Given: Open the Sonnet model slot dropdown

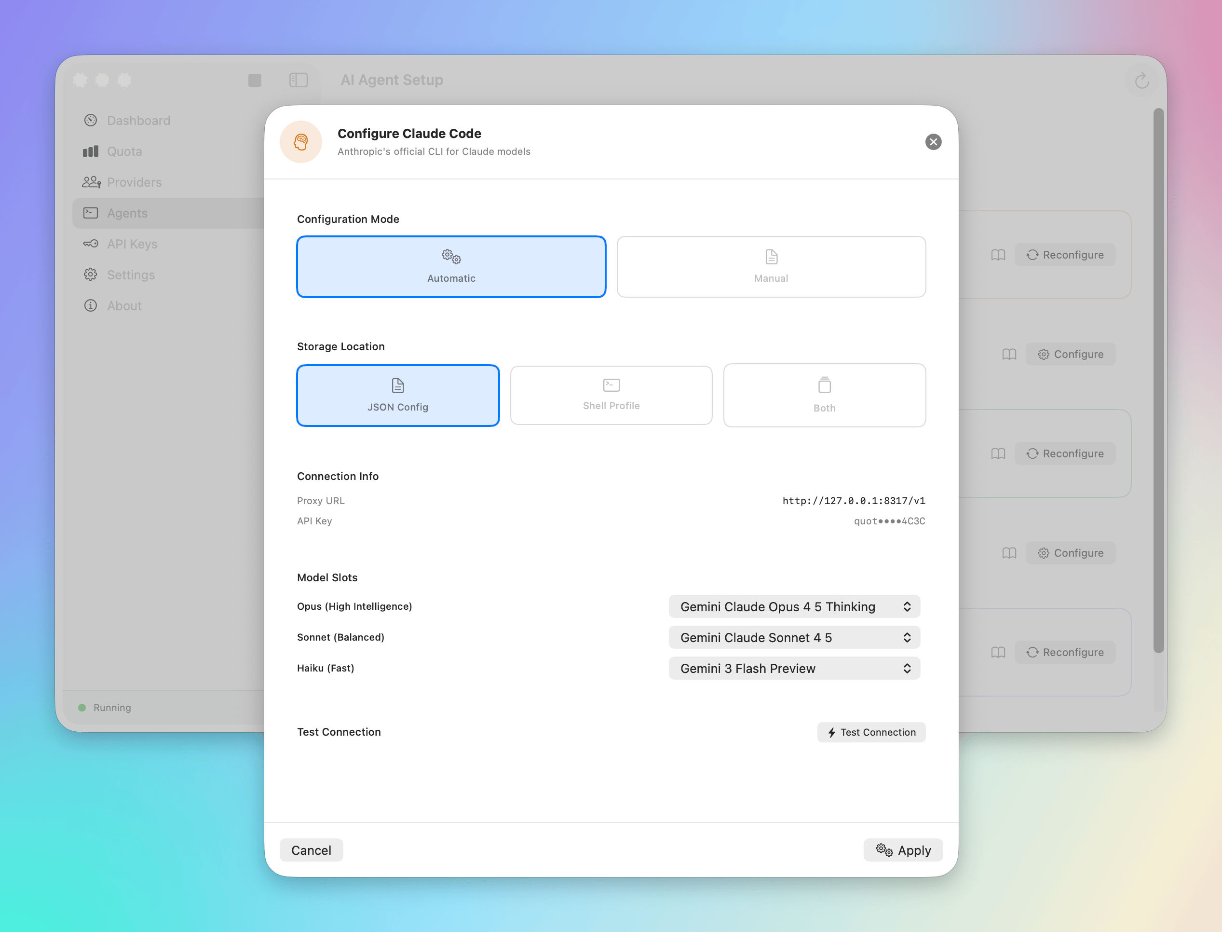Looking at the screenshot, I should pyautogui.click(x=794, y=637).
